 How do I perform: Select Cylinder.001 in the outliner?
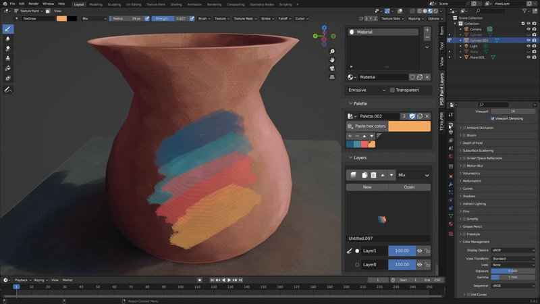pos(479,41)
